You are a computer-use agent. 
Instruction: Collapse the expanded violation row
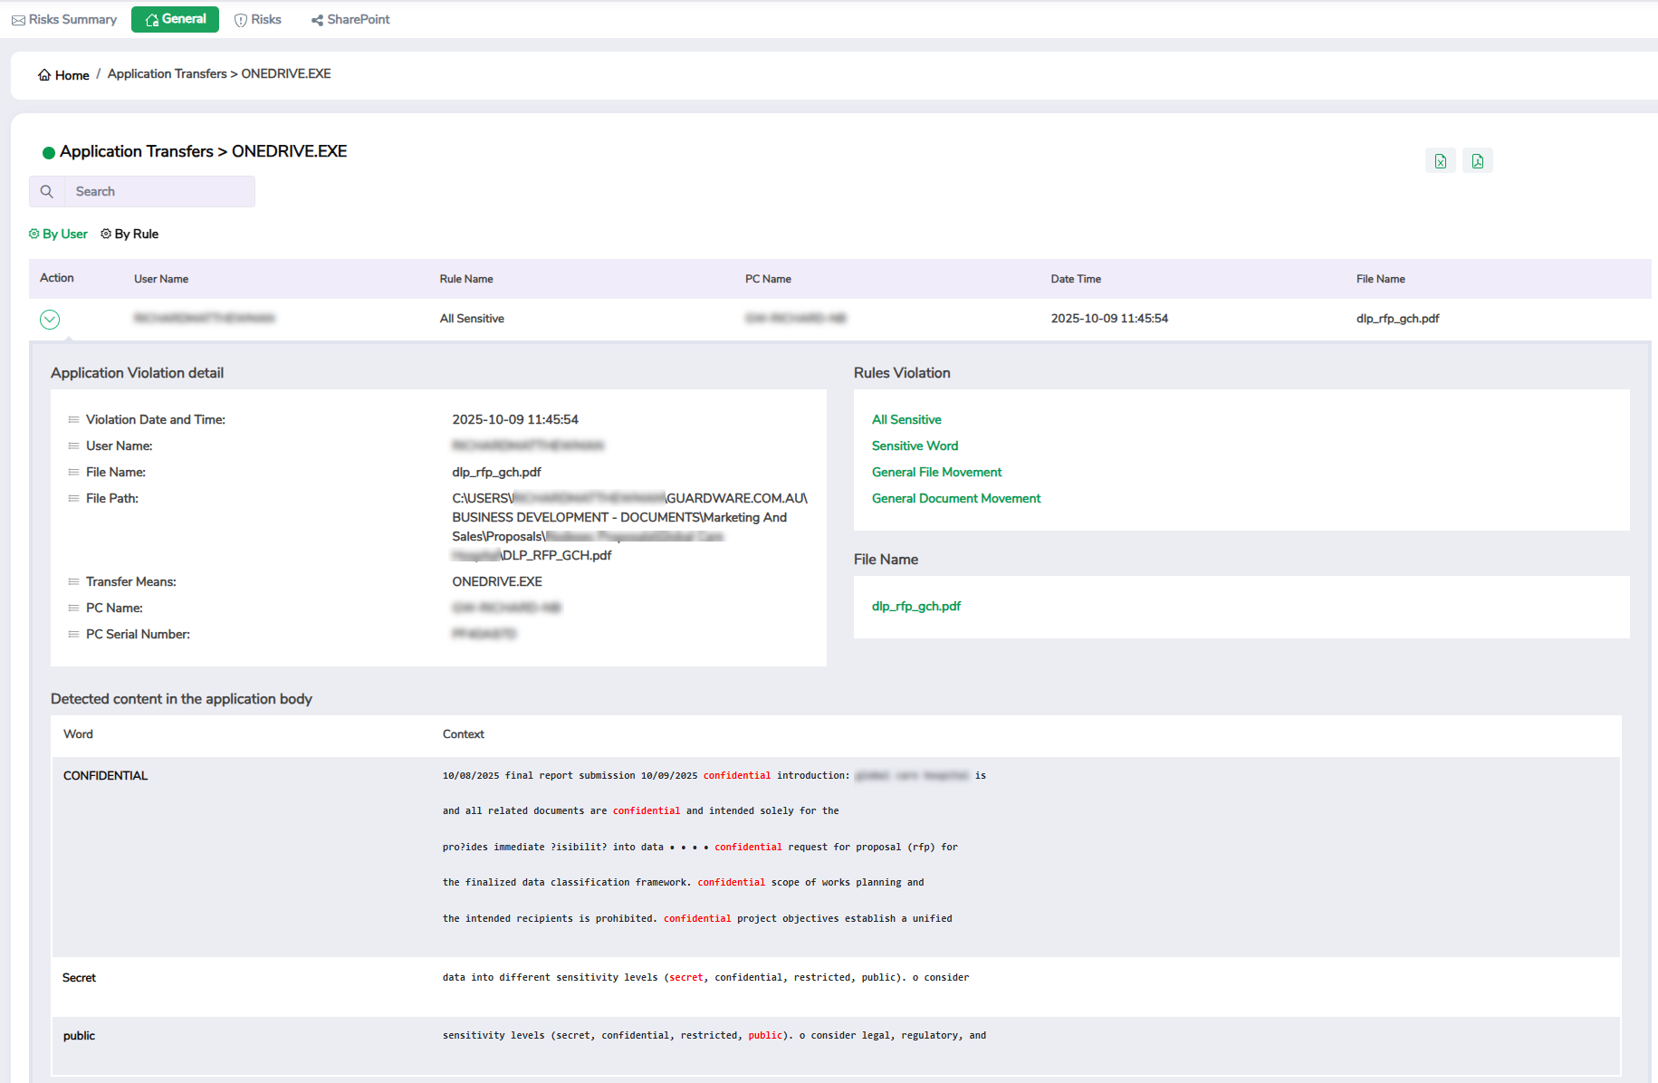(x=50, y=320)
